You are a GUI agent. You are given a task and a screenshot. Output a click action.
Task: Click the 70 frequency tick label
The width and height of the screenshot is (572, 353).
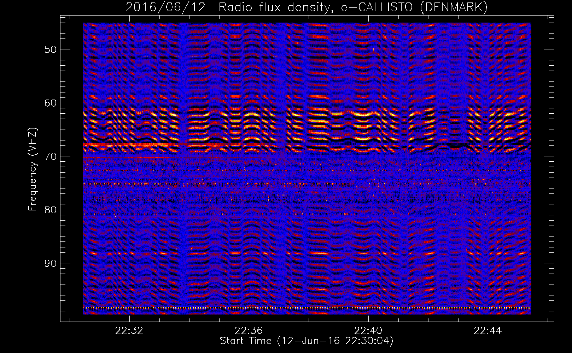tap(51, 156)
